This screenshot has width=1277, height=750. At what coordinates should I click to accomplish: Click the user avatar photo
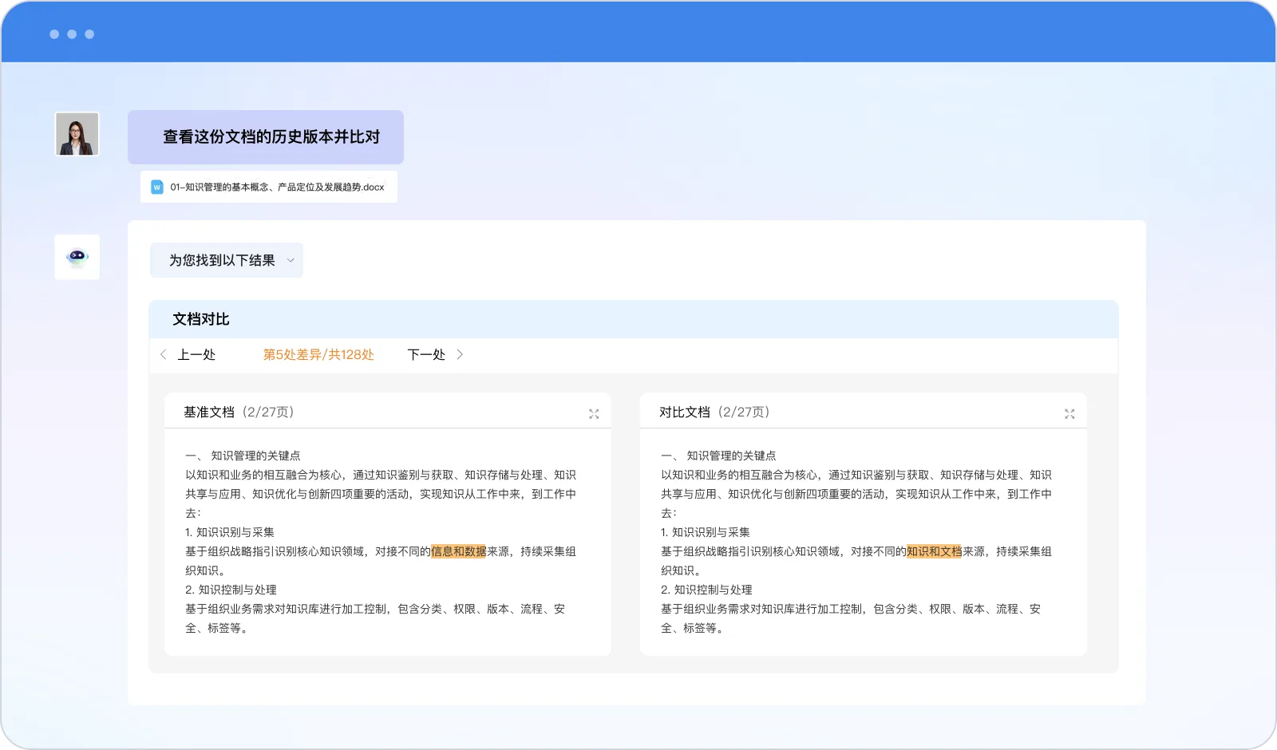[77, 133]
